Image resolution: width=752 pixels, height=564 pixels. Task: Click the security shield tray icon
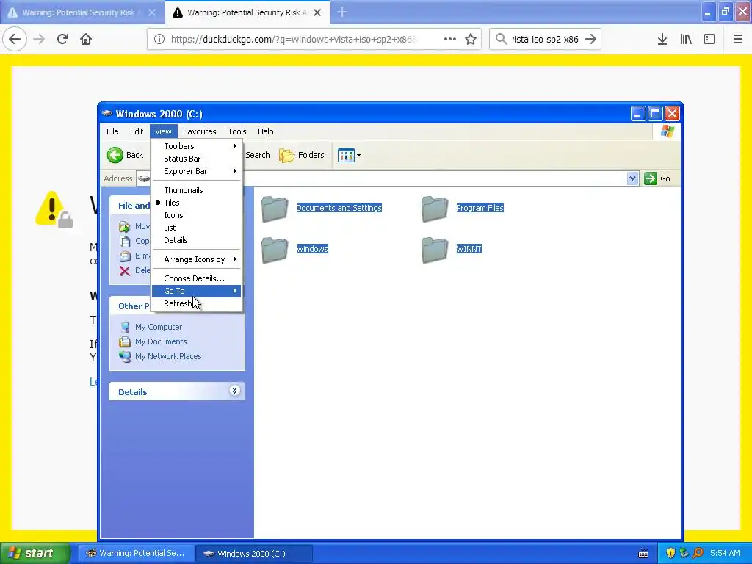click(670, 553)
